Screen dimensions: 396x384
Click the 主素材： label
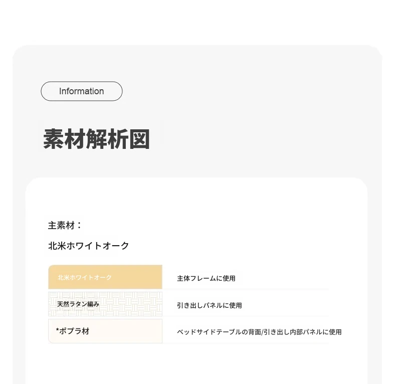click(65, 226)
